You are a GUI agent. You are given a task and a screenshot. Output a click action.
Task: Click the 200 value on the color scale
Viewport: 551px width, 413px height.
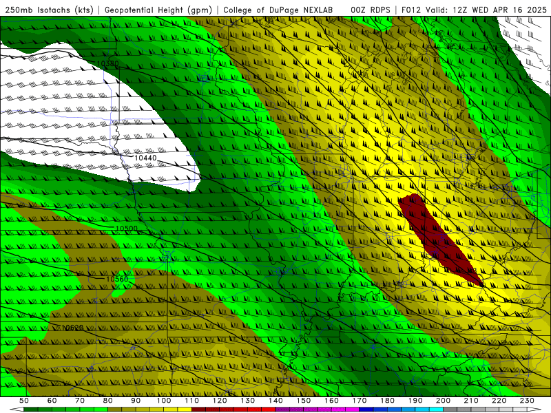coord(443,401)
